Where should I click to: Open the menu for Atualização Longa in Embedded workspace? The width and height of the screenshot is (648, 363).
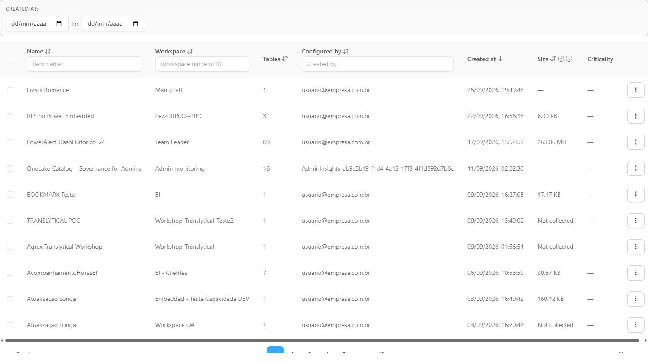(636, 299)
